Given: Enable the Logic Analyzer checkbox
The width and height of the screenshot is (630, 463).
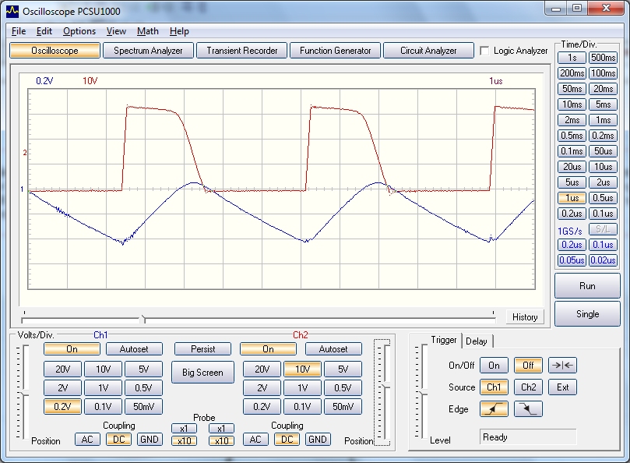Looking at the screenshot, I should click(485, 51).
